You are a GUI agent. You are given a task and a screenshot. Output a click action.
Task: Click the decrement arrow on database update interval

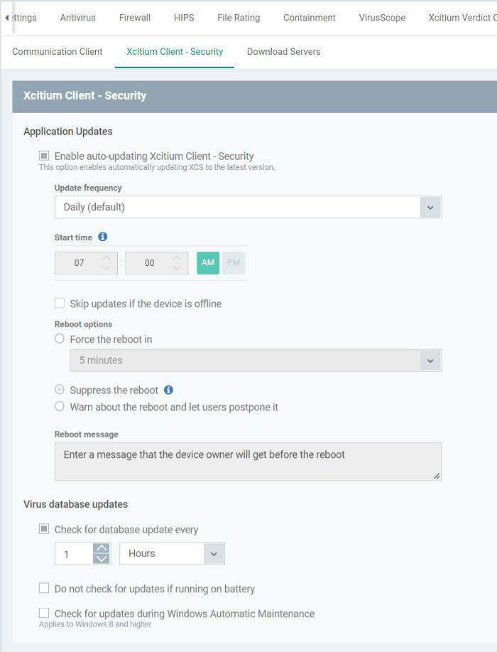pyautogui.click(x=100, y=557)
